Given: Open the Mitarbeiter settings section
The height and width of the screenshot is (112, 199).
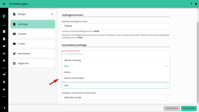Looking at the screenshot, I should [33, 54].
